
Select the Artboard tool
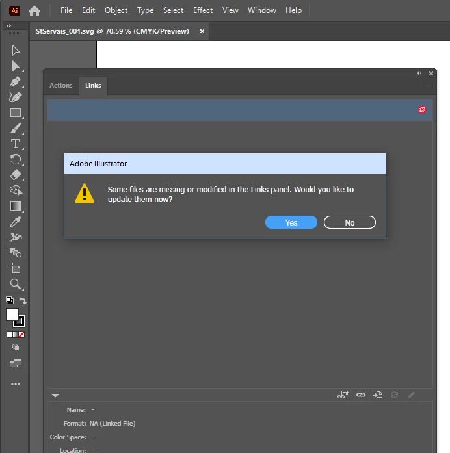(15, 268)
